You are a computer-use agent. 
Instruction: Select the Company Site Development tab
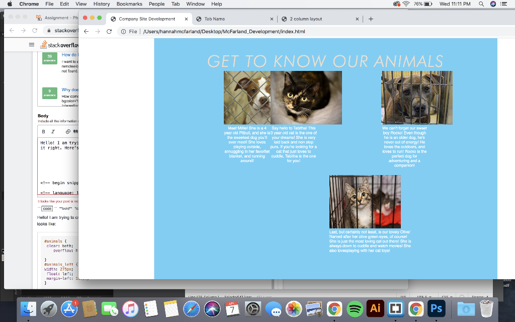(x=149, y=19)
